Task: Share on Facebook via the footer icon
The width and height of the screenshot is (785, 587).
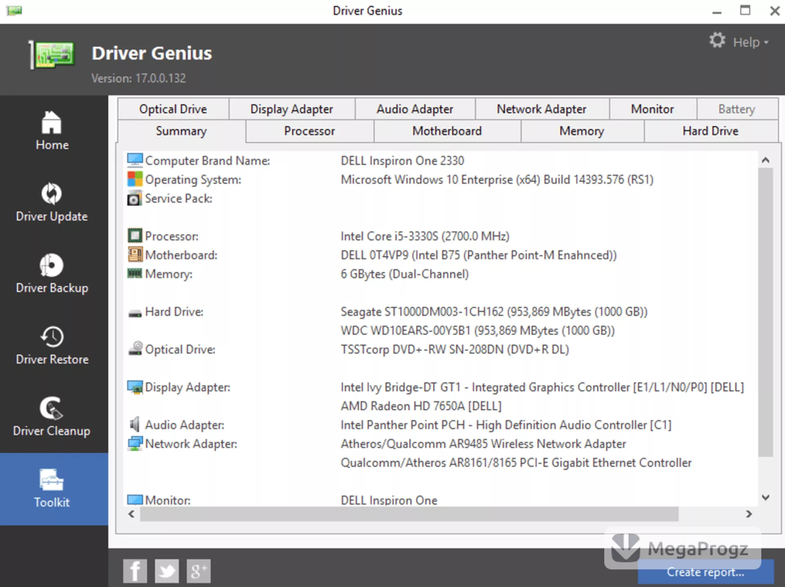Action: click(135, 571)
